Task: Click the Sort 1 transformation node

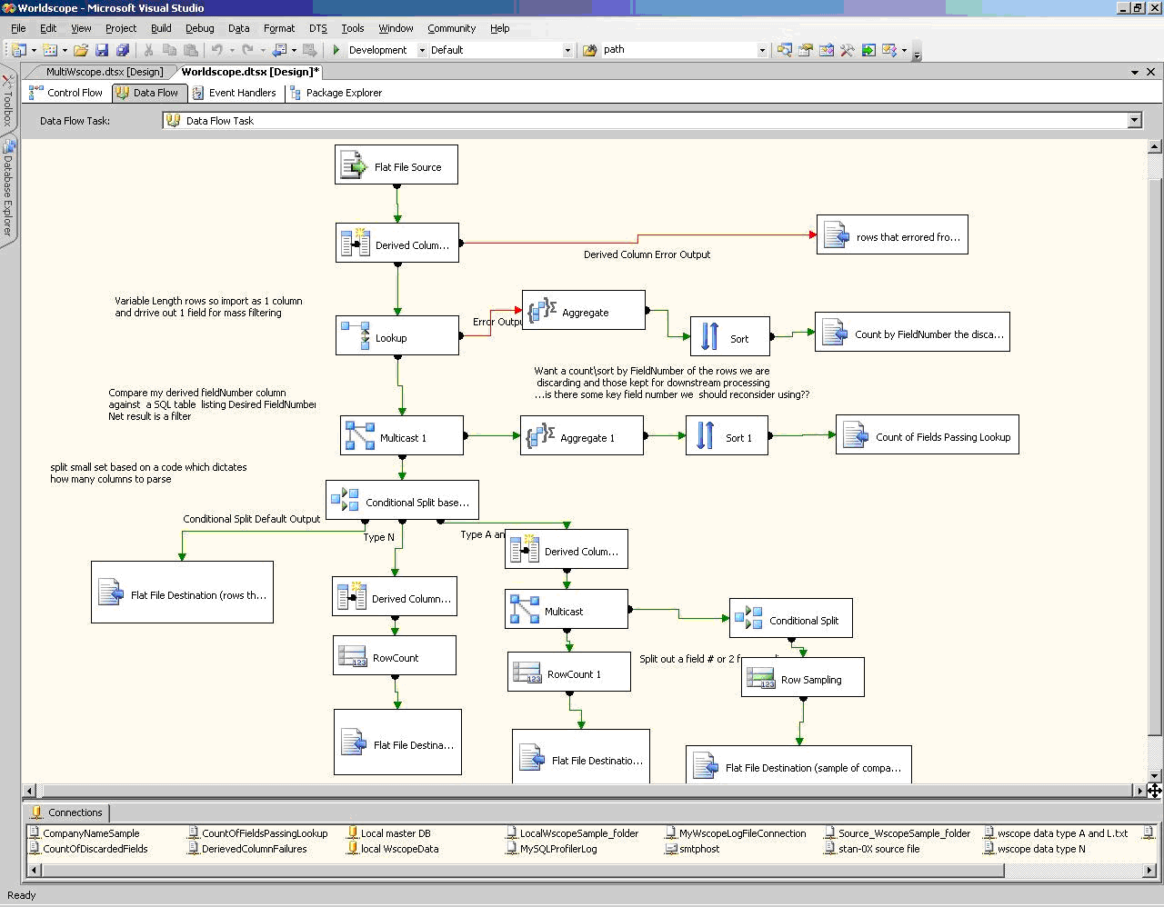Action: [x=727, y=436]
